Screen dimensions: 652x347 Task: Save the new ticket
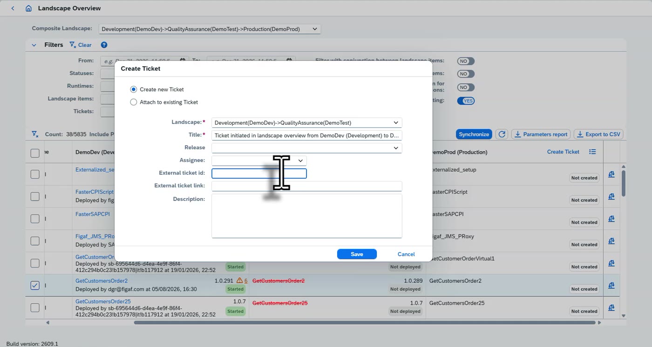click(x=357, y=254)
